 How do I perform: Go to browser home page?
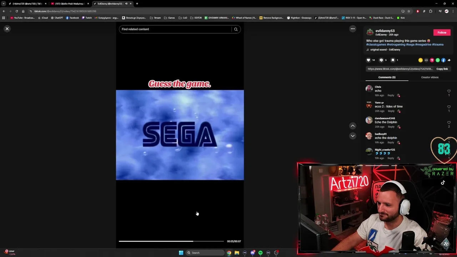click(23, 11)
